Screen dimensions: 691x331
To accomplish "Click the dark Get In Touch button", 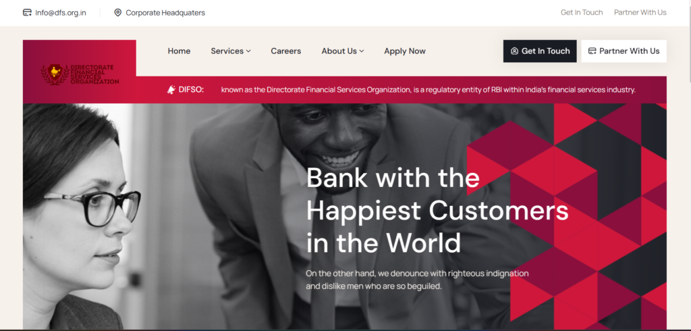I will pyautogui.click(x=540, y=51).
